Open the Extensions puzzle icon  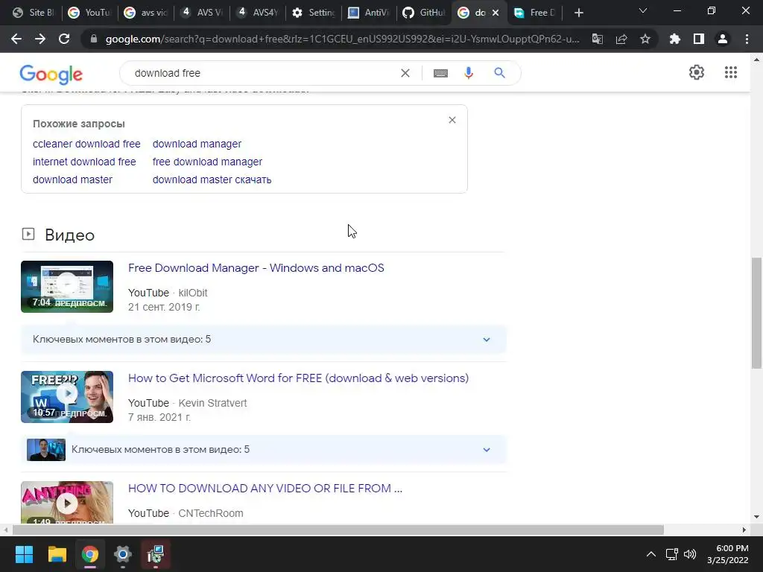(x=674, y=39)
